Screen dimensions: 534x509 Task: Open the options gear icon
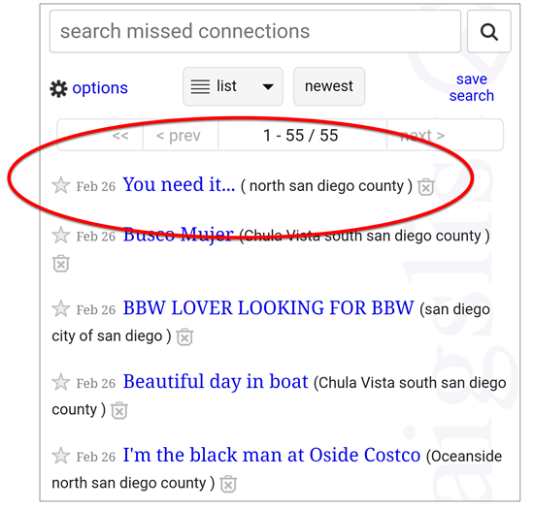pos(58,89)
